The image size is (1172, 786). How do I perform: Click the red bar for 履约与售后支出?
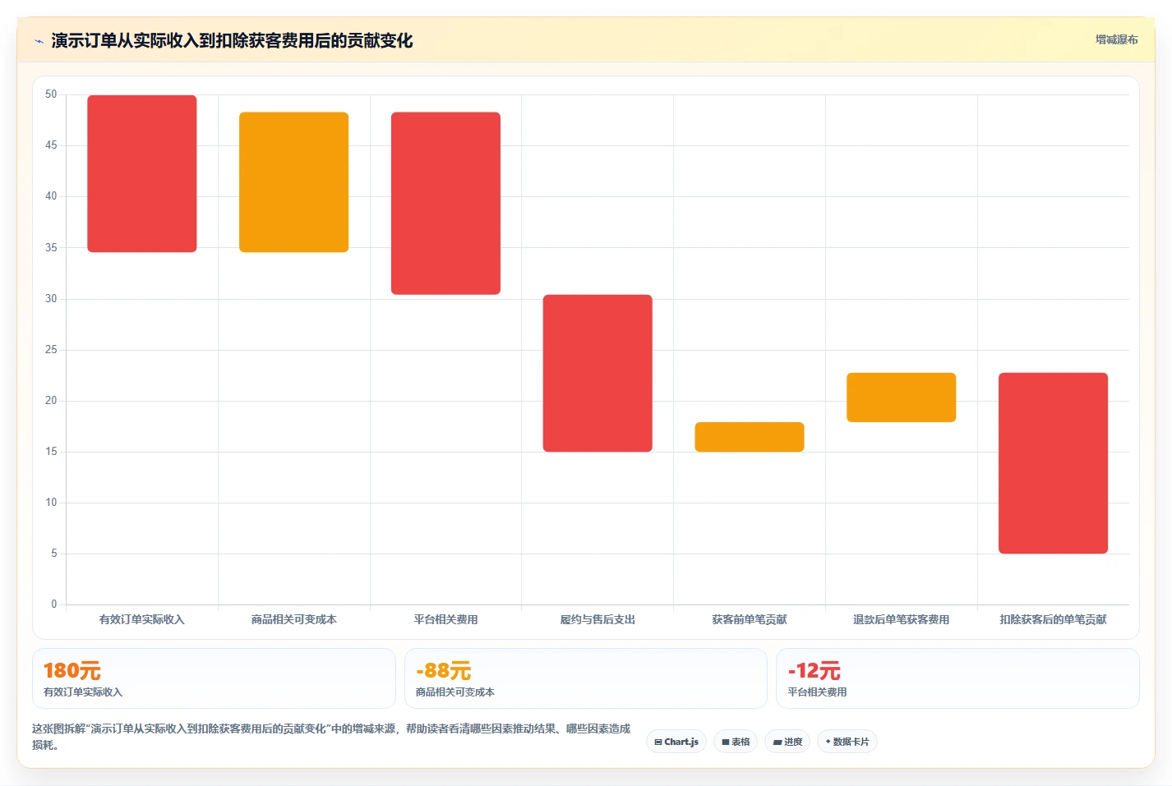tap(598, 373)
